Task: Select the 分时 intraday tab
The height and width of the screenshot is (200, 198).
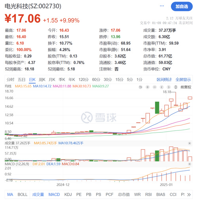Action: [10, 80]
